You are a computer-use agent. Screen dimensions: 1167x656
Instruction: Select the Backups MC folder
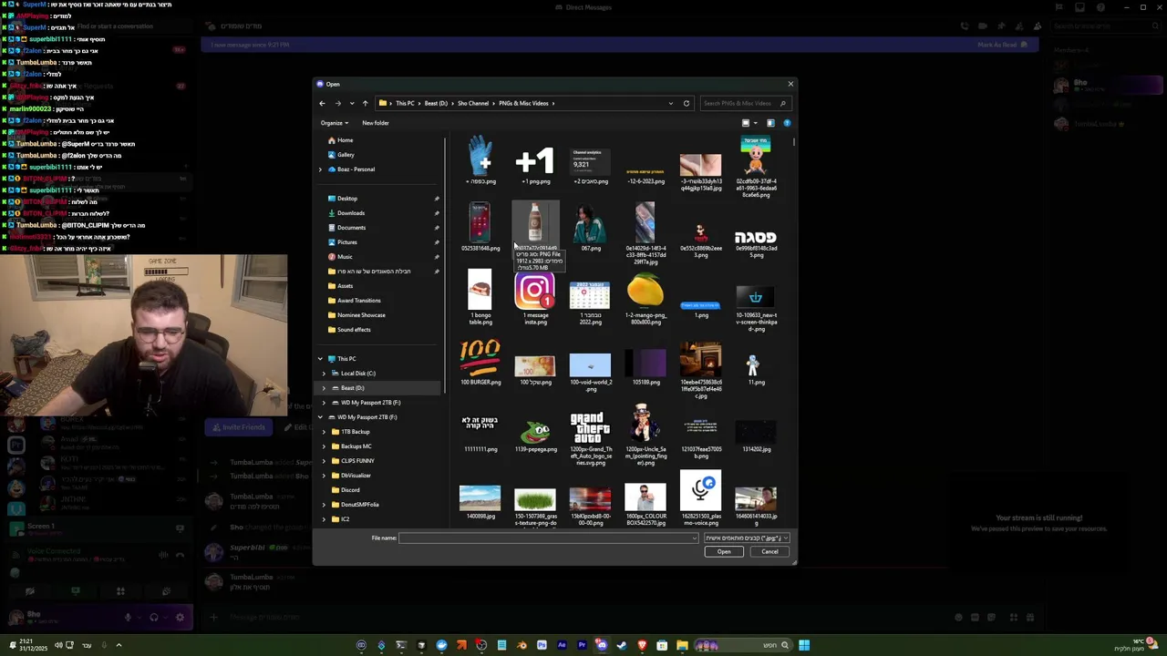pyautogui.click(x=356, y=446)
